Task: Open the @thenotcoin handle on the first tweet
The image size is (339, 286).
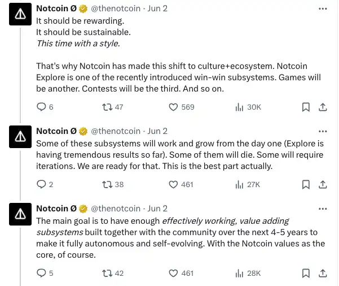Action: pyautogui.click(x=115, y=8)
